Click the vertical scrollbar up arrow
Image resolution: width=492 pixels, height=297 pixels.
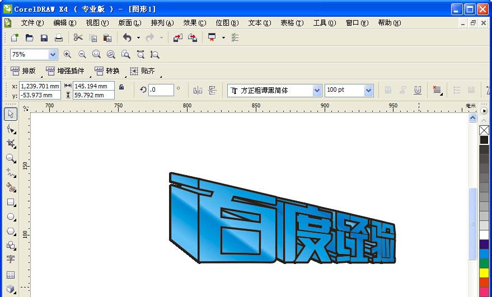pyautogui.click(x=472, y=118)
